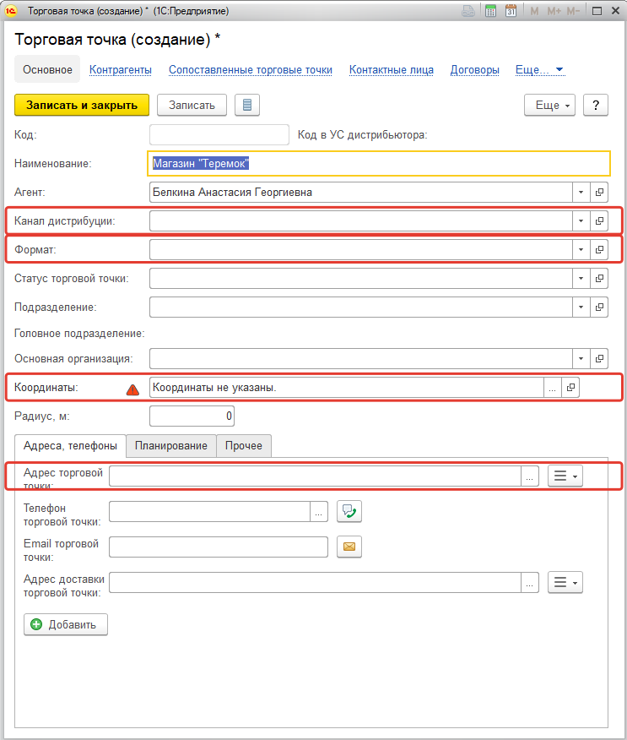Open the calendar icon in title bar
Screen dimensions: 627x740
(x=511, y=11)
